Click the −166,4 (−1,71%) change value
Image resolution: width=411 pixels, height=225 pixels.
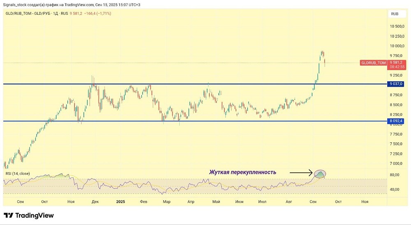[x=97, y=14]
